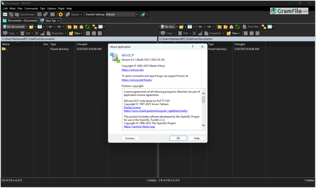The image size is (316, 188).
Task: Click the Compare Directories icon in main toolbar
Action: click(5, 15)
